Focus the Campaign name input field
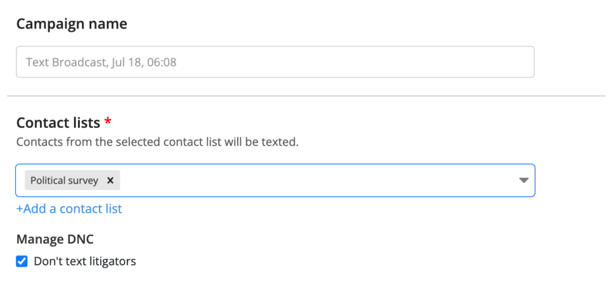The image size is (610, 290). tap(275, 62)
